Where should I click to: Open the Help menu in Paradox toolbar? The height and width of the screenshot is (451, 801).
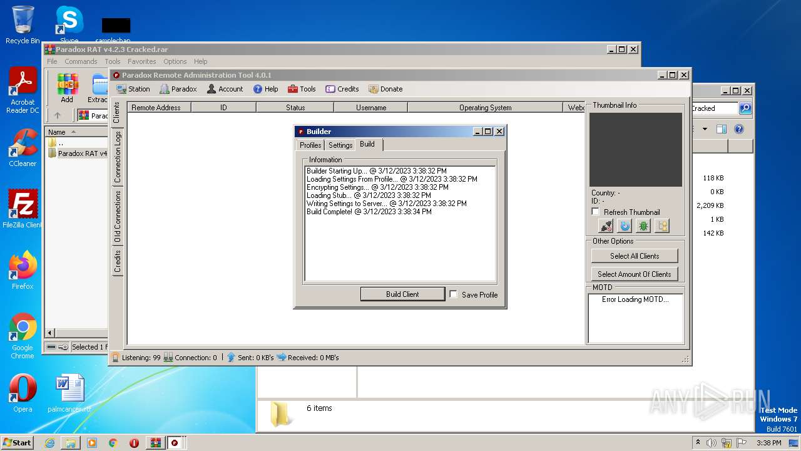265,89
